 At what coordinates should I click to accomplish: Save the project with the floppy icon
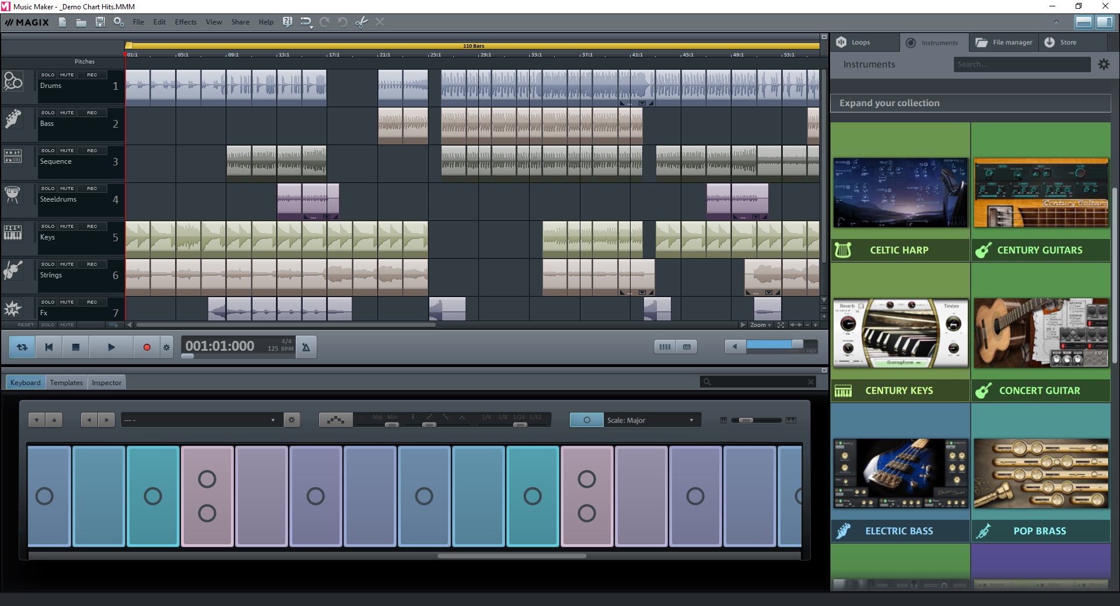[100, 22]
